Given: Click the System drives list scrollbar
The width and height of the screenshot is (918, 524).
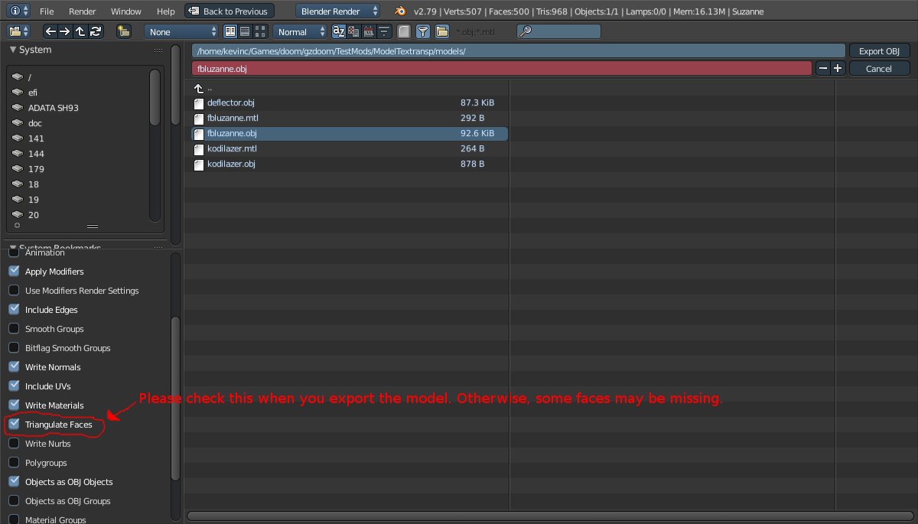Looking at the screenshot, I should pyautogui.click(x=155, y=98).
